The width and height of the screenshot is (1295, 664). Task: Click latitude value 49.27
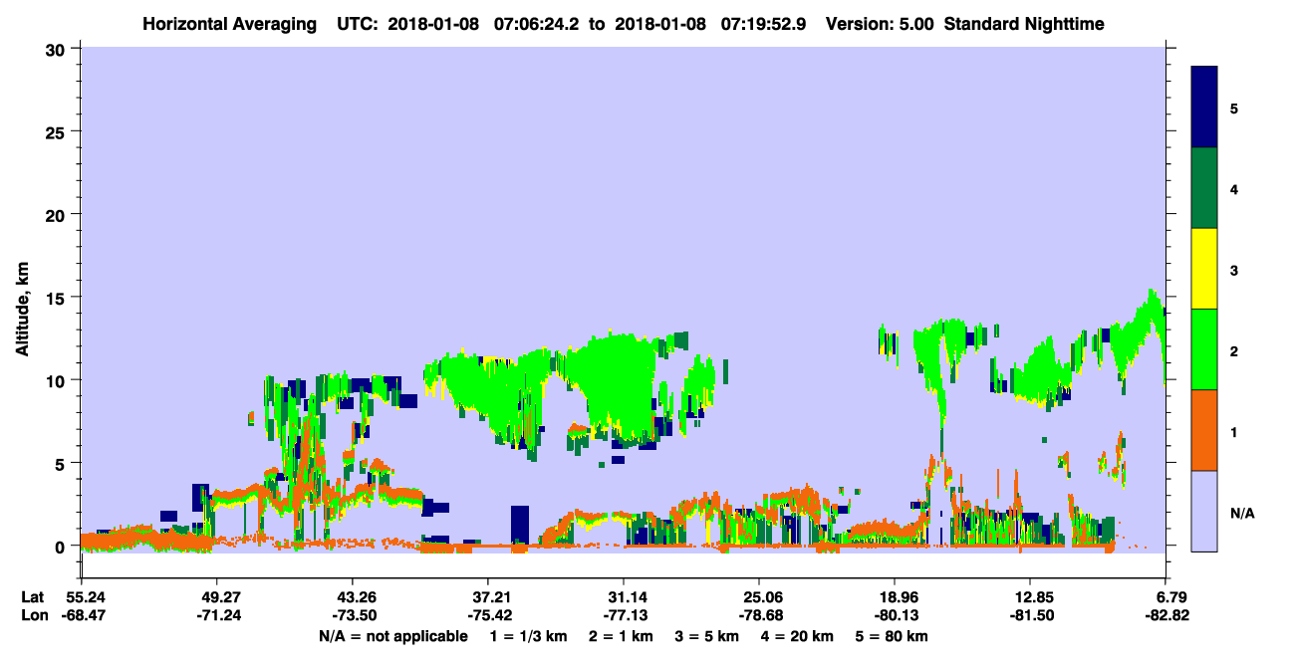[x=216, y=597]
